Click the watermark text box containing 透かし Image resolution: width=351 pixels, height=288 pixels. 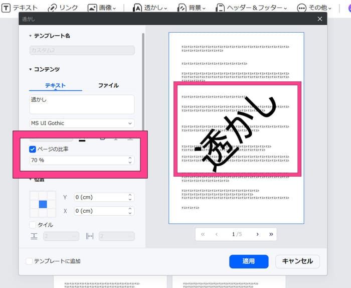pyautogui.click(x=82, y=104)
